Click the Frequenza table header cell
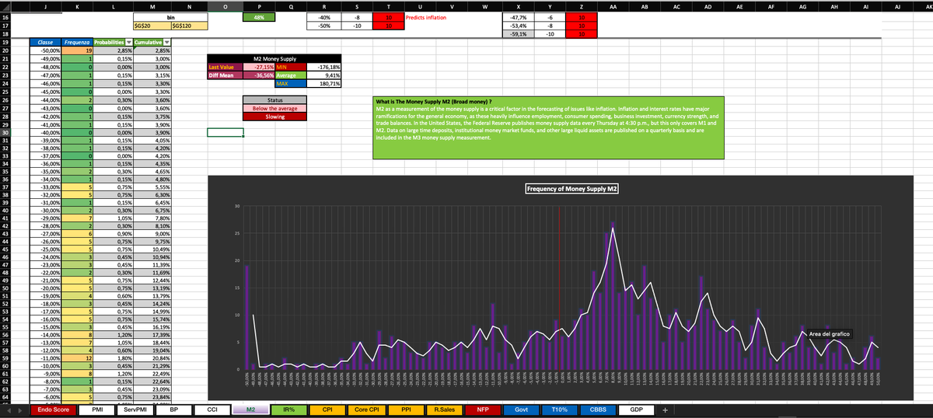The image size is (933, 418). (x=78, y=42)
